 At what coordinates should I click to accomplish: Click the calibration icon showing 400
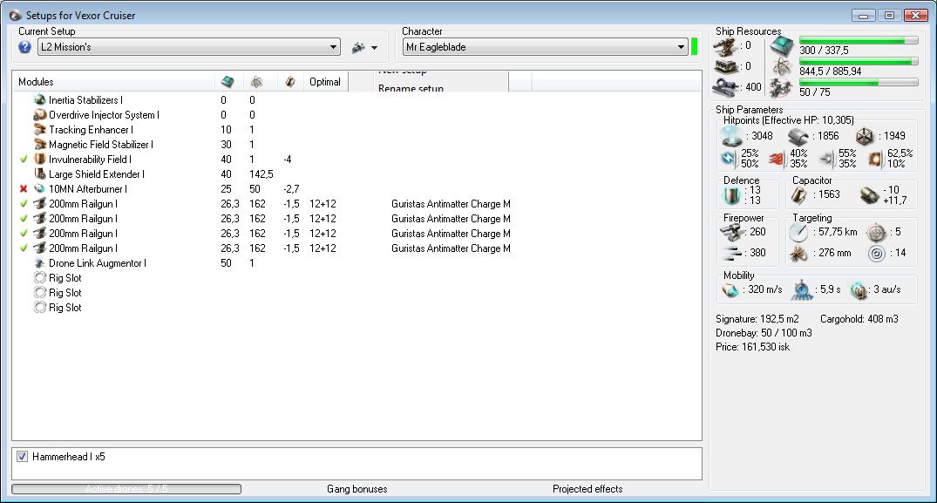pos(725,87)
